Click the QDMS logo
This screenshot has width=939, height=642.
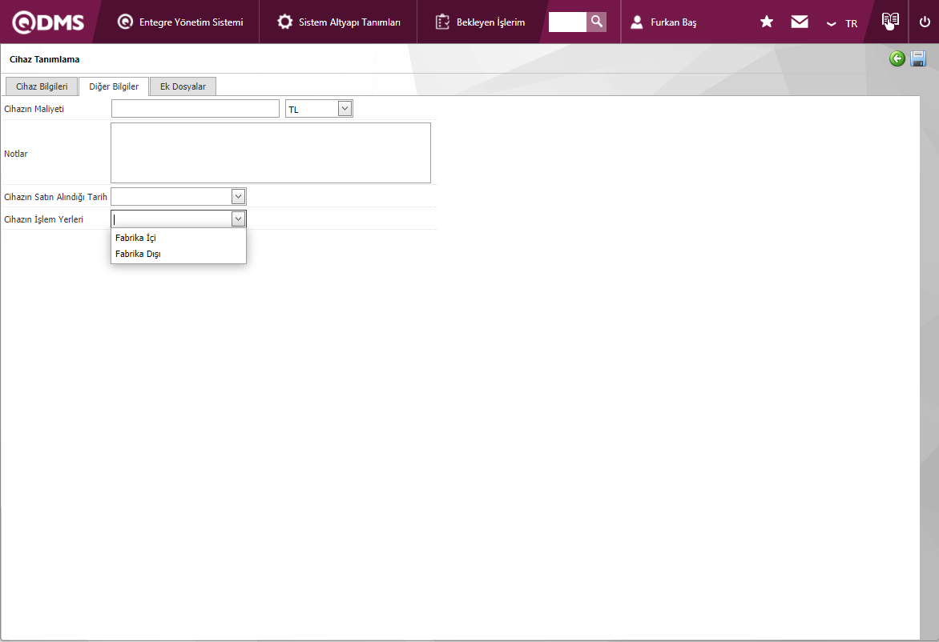point(48,22)
